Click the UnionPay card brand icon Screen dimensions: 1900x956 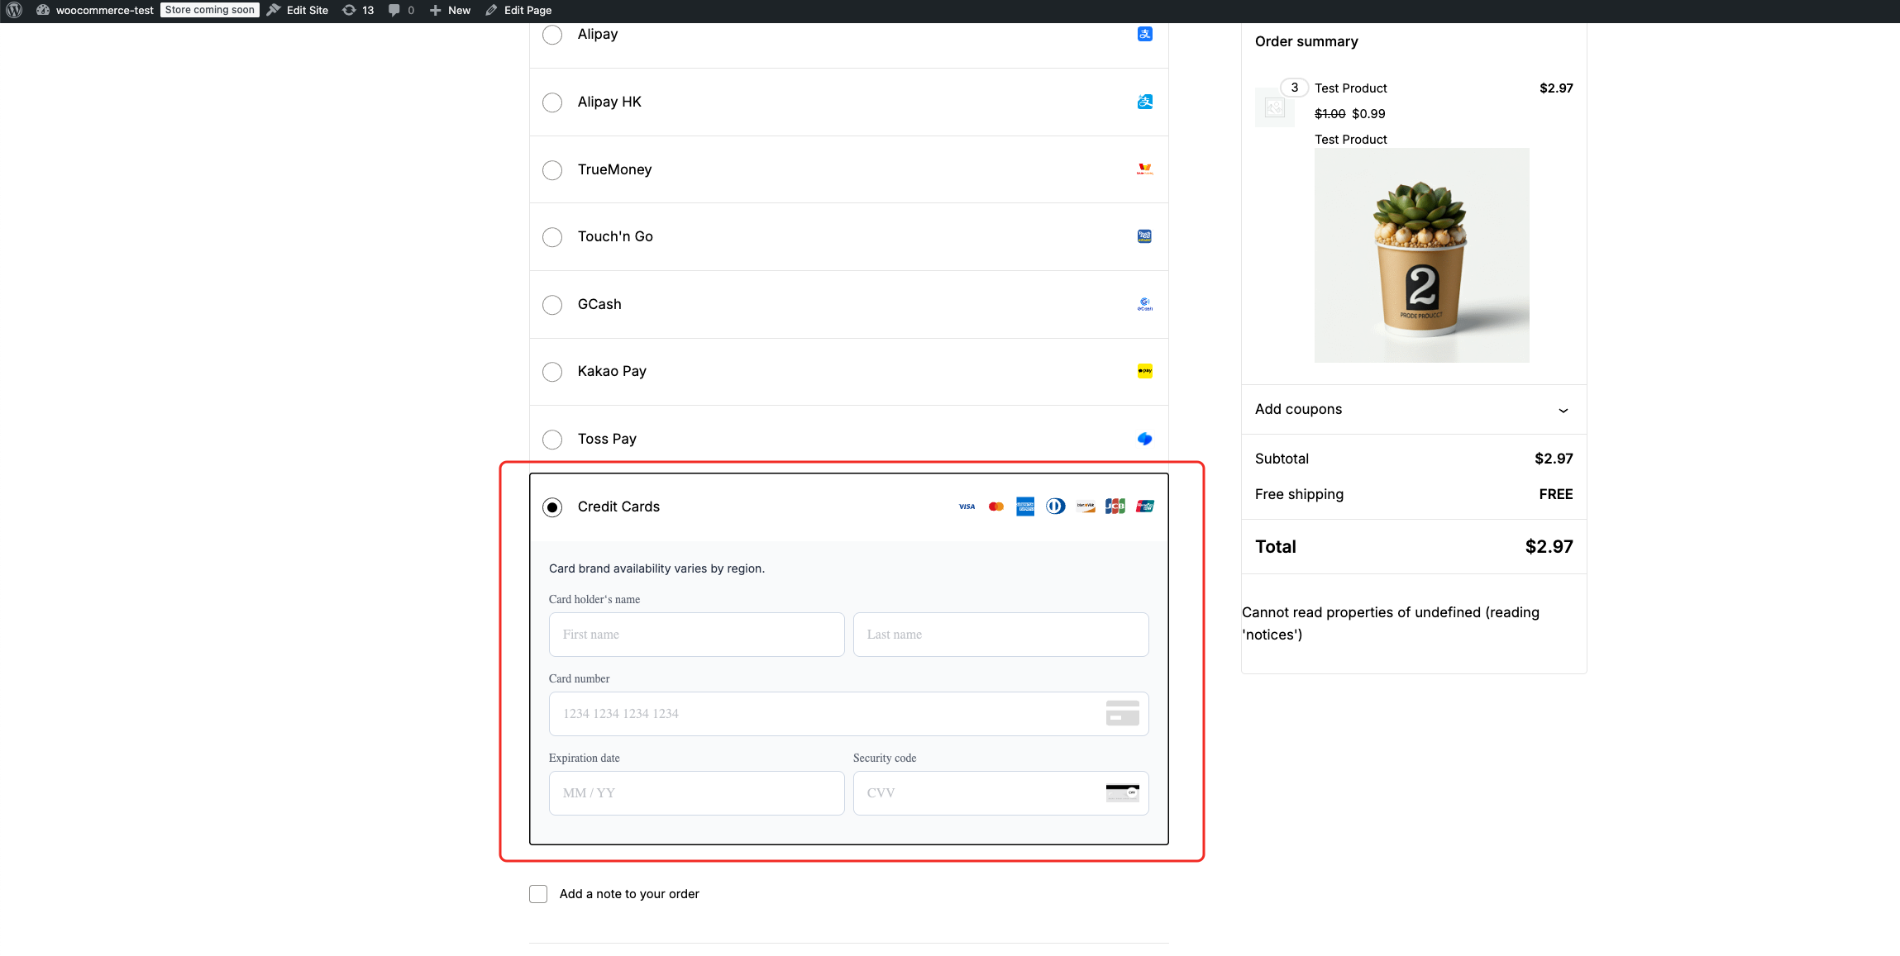click(1145, 507)
